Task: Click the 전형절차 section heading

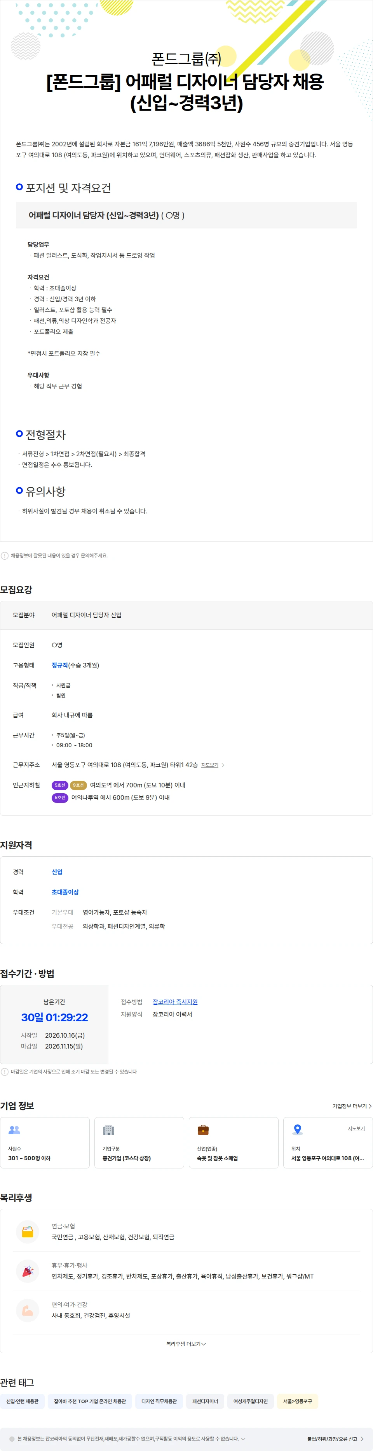Action: (x=45, y=434)
